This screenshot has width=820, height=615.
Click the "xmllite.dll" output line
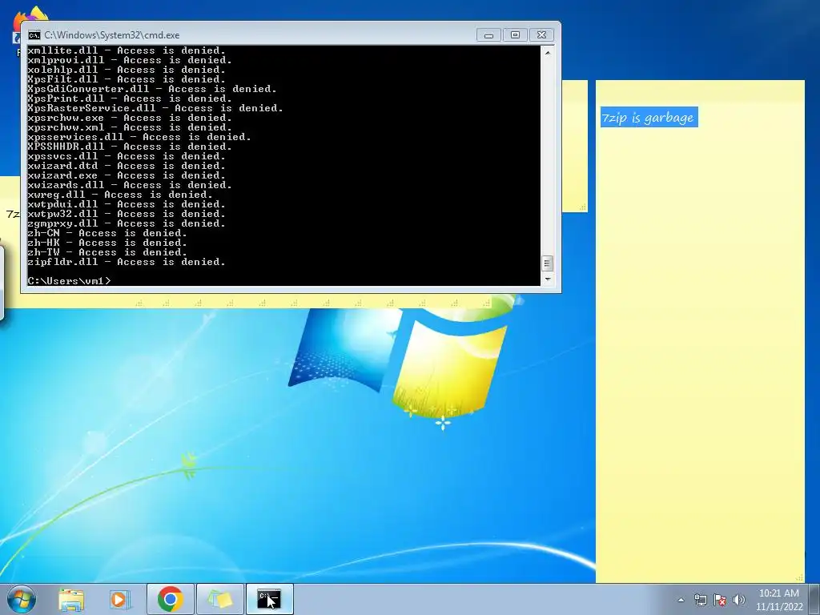(126, 50)
